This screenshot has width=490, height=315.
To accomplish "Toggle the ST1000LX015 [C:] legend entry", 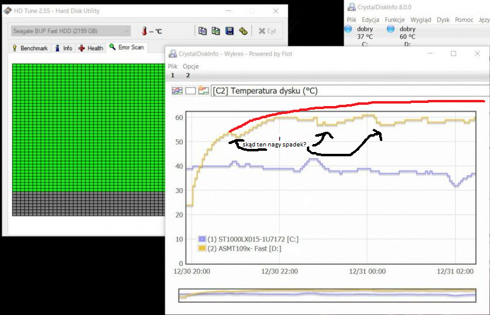I will (x=249, y=239).
